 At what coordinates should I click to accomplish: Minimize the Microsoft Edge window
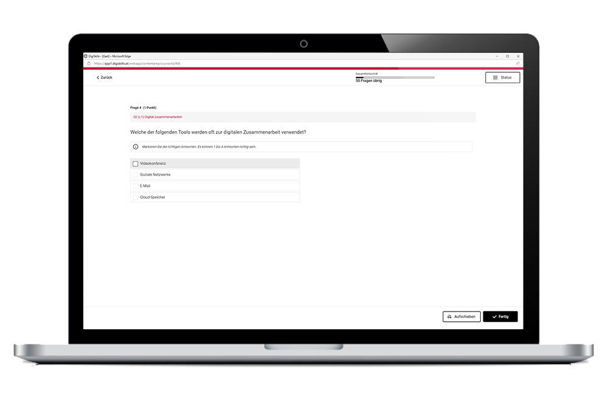coord(497,56)
